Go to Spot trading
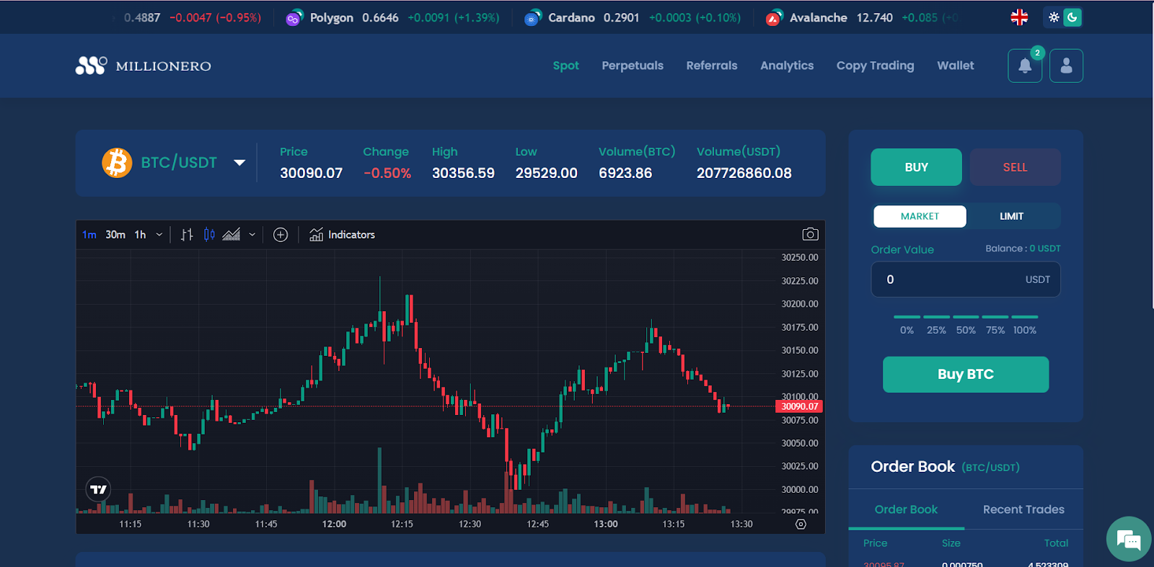This screenshot has height=567, width=1154. (x=566, y=66)
